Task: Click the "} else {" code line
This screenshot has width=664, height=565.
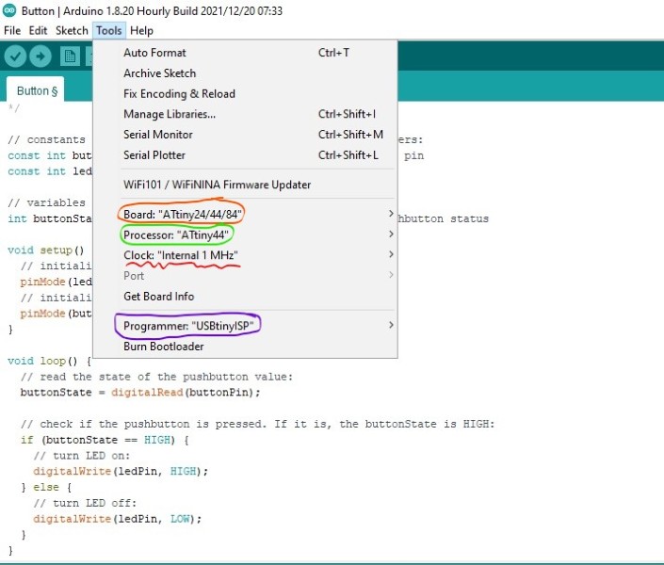Action: tap(46, 487)
